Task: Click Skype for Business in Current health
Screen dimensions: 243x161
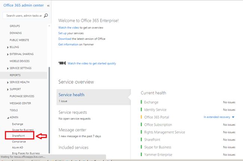Action: (x=158, y=147)
